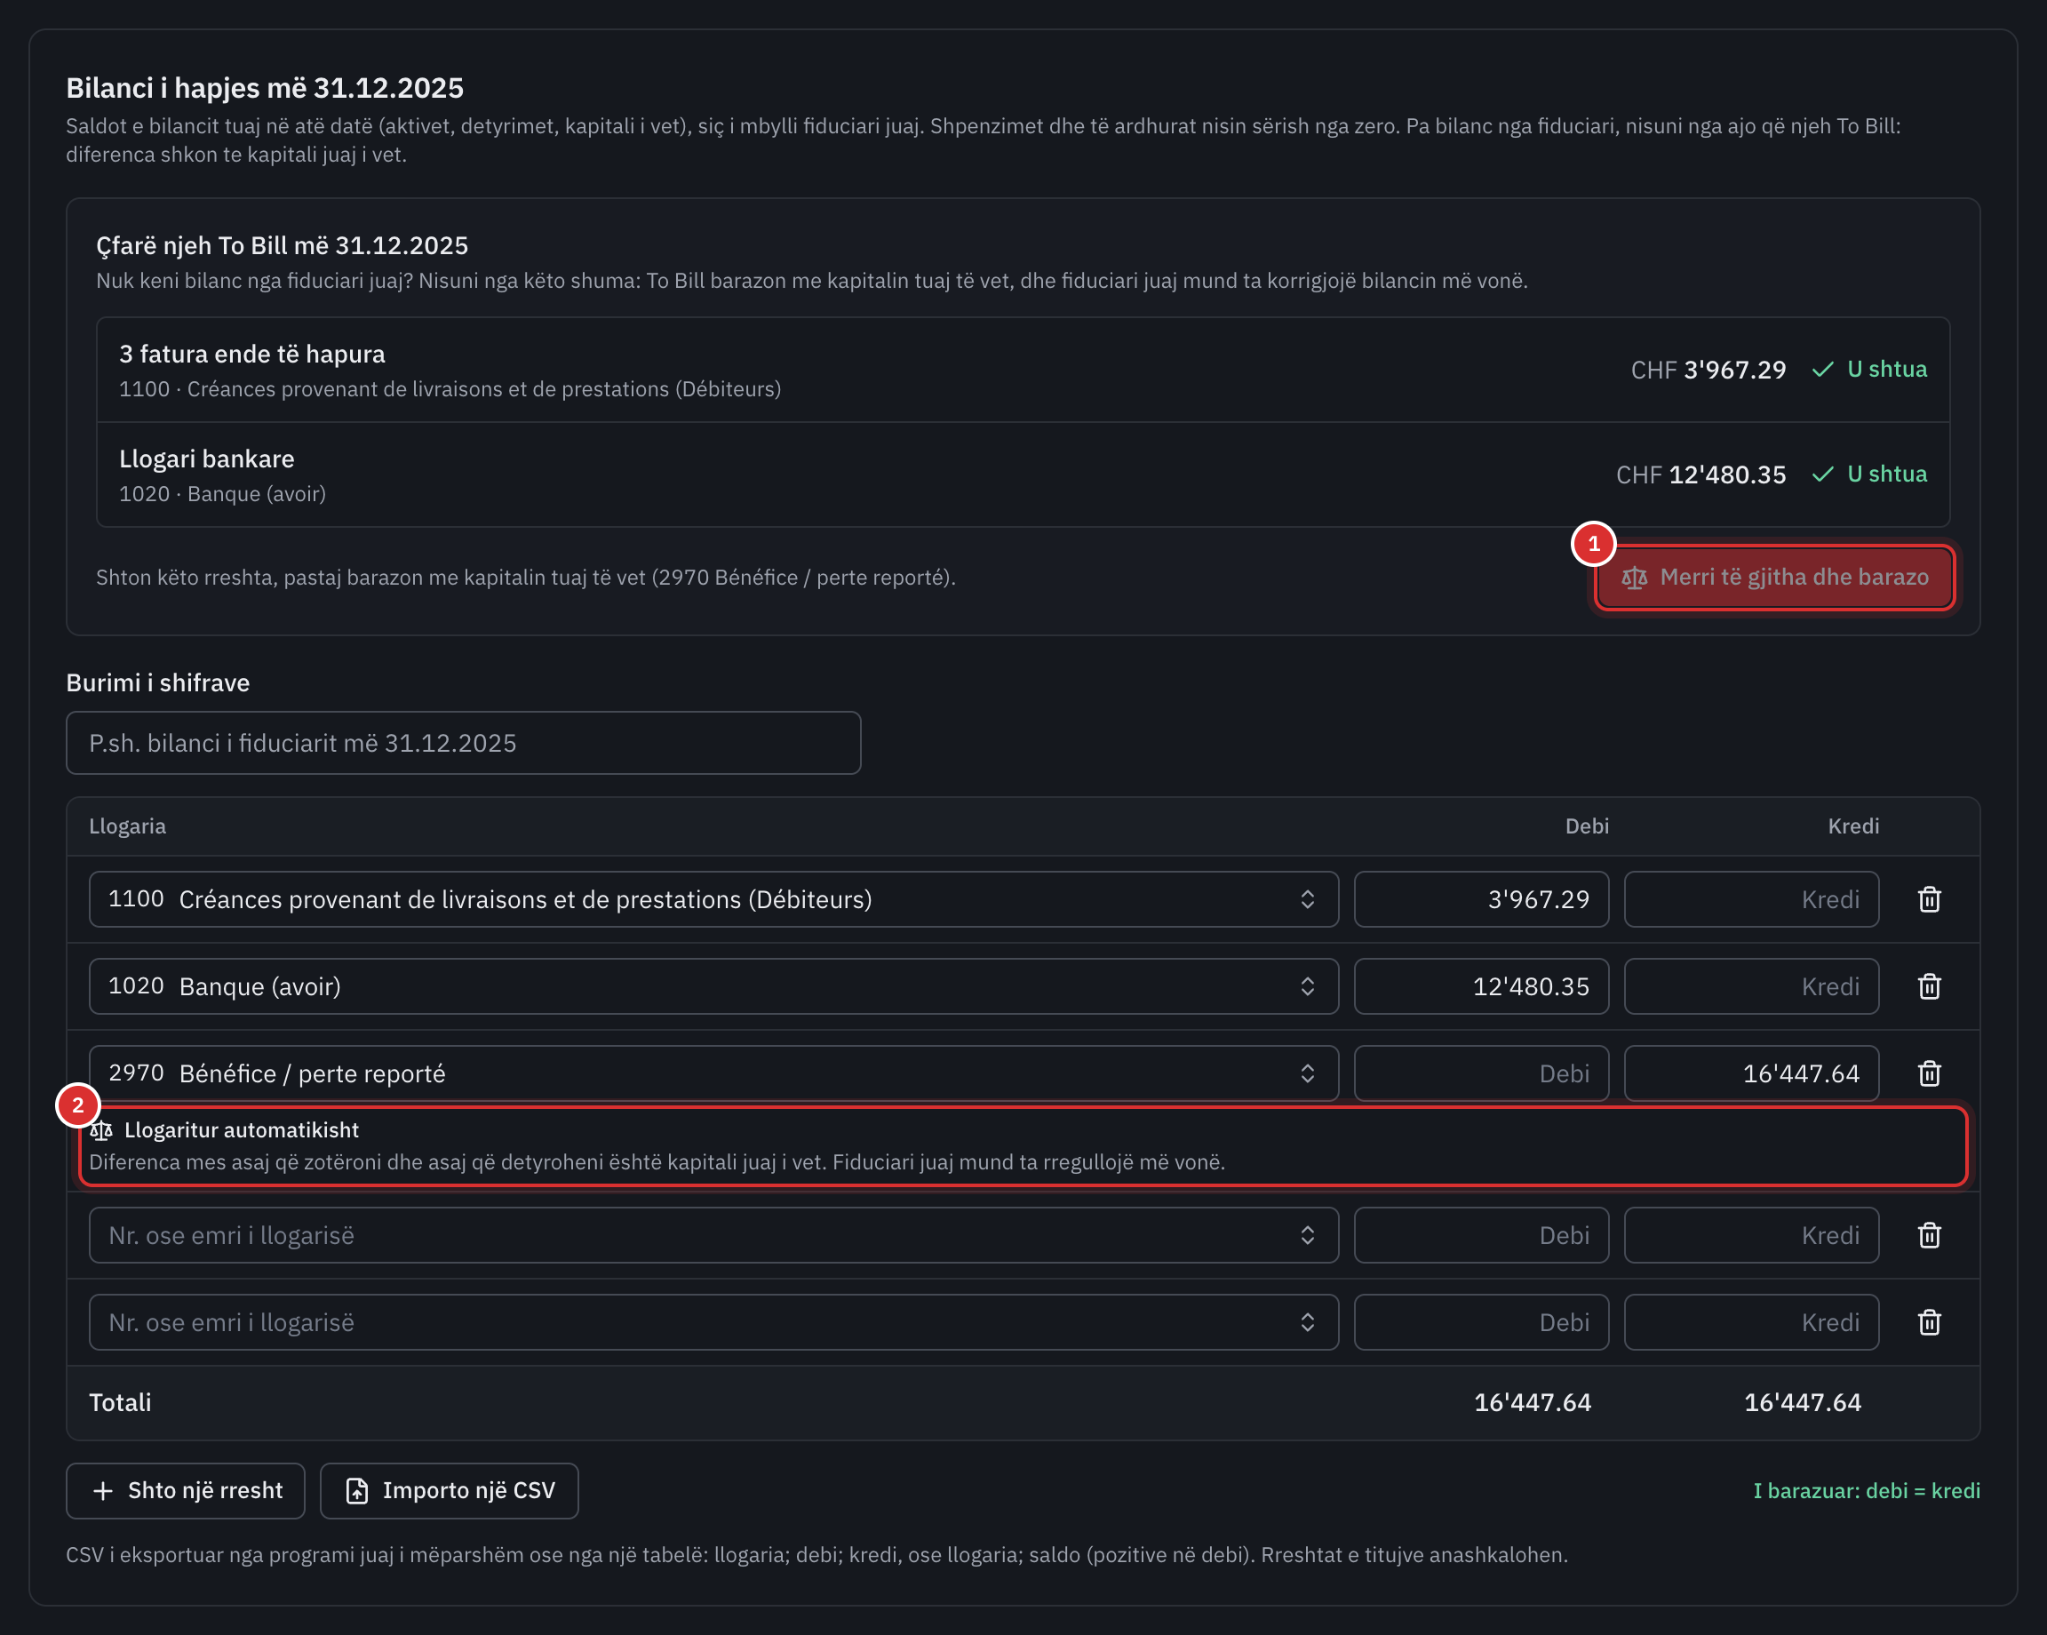The height and width of the screenshot is (1635, 2047).
Task: Click the Debi field in 2970 row
Action: click(1481, 1074)
